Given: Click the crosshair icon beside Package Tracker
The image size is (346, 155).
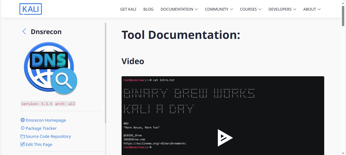Looking at the screenshot, I should pos(23,128).
